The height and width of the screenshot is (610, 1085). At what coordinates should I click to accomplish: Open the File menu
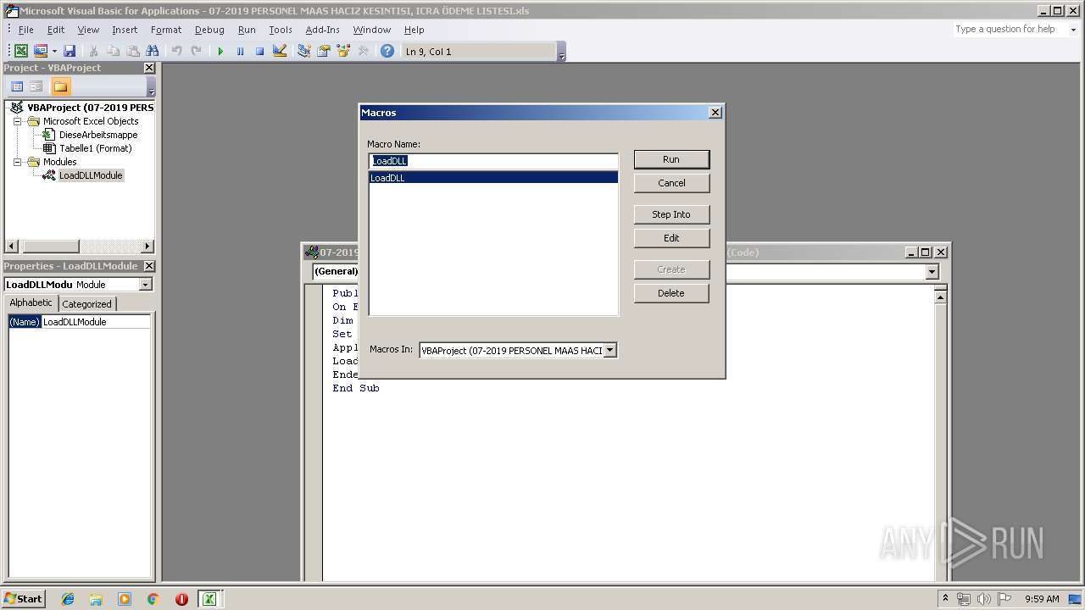pyautogui.click(x=25, y=30)
